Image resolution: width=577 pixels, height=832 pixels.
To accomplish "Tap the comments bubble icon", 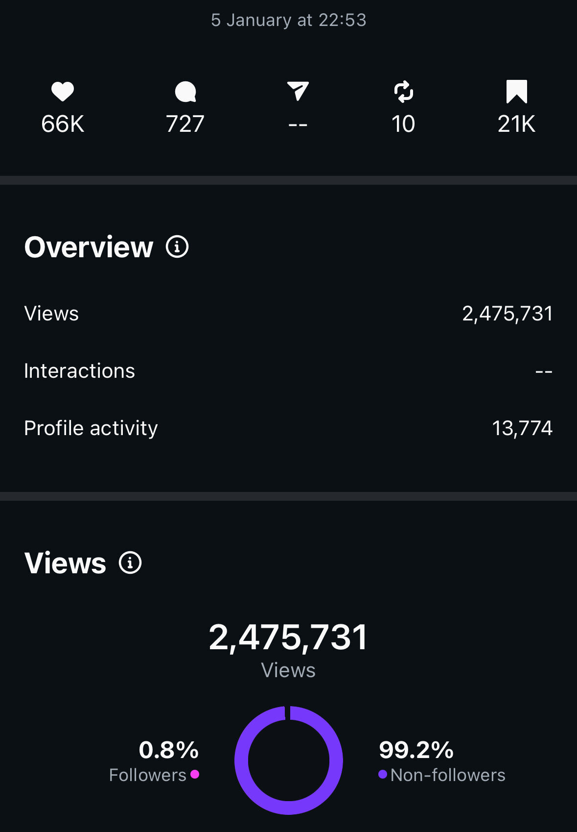I will click(185, 92).
